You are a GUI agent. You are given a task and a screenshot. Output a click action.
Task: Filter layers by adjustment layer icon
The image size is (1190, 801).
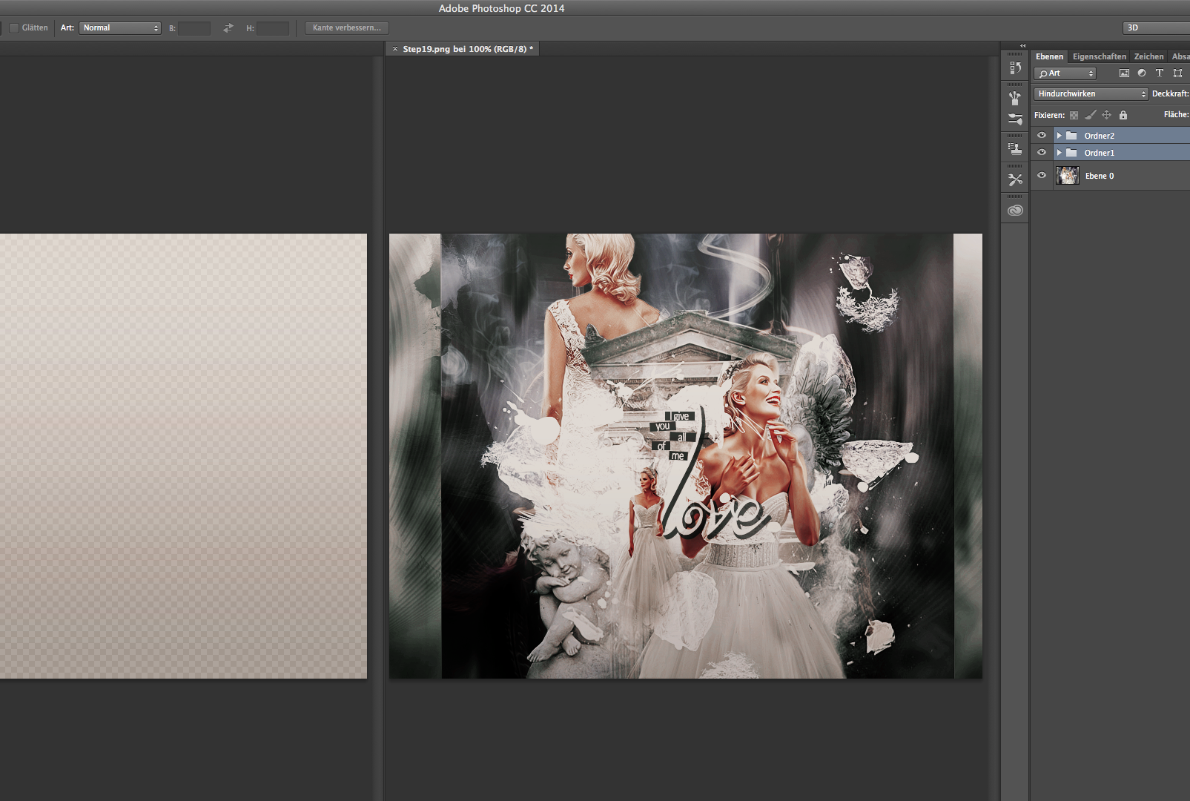coord(1142,73)
